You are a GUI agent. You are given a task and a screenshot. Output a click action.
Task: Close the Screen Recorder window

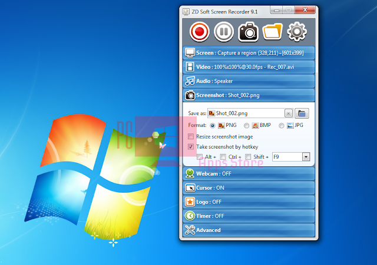click(x=305, y=10)
